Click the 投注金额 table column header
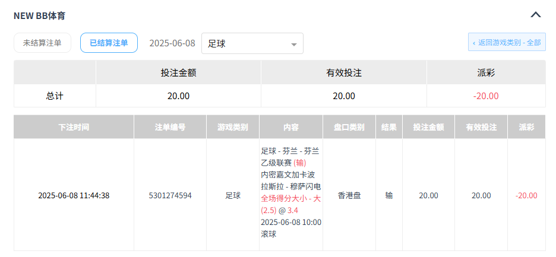This screenshot has width=556, height=257. click(428, 127)
